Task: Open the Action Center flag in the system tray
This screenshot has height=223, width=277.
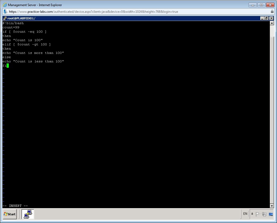Action: click(x=257, y=214)
